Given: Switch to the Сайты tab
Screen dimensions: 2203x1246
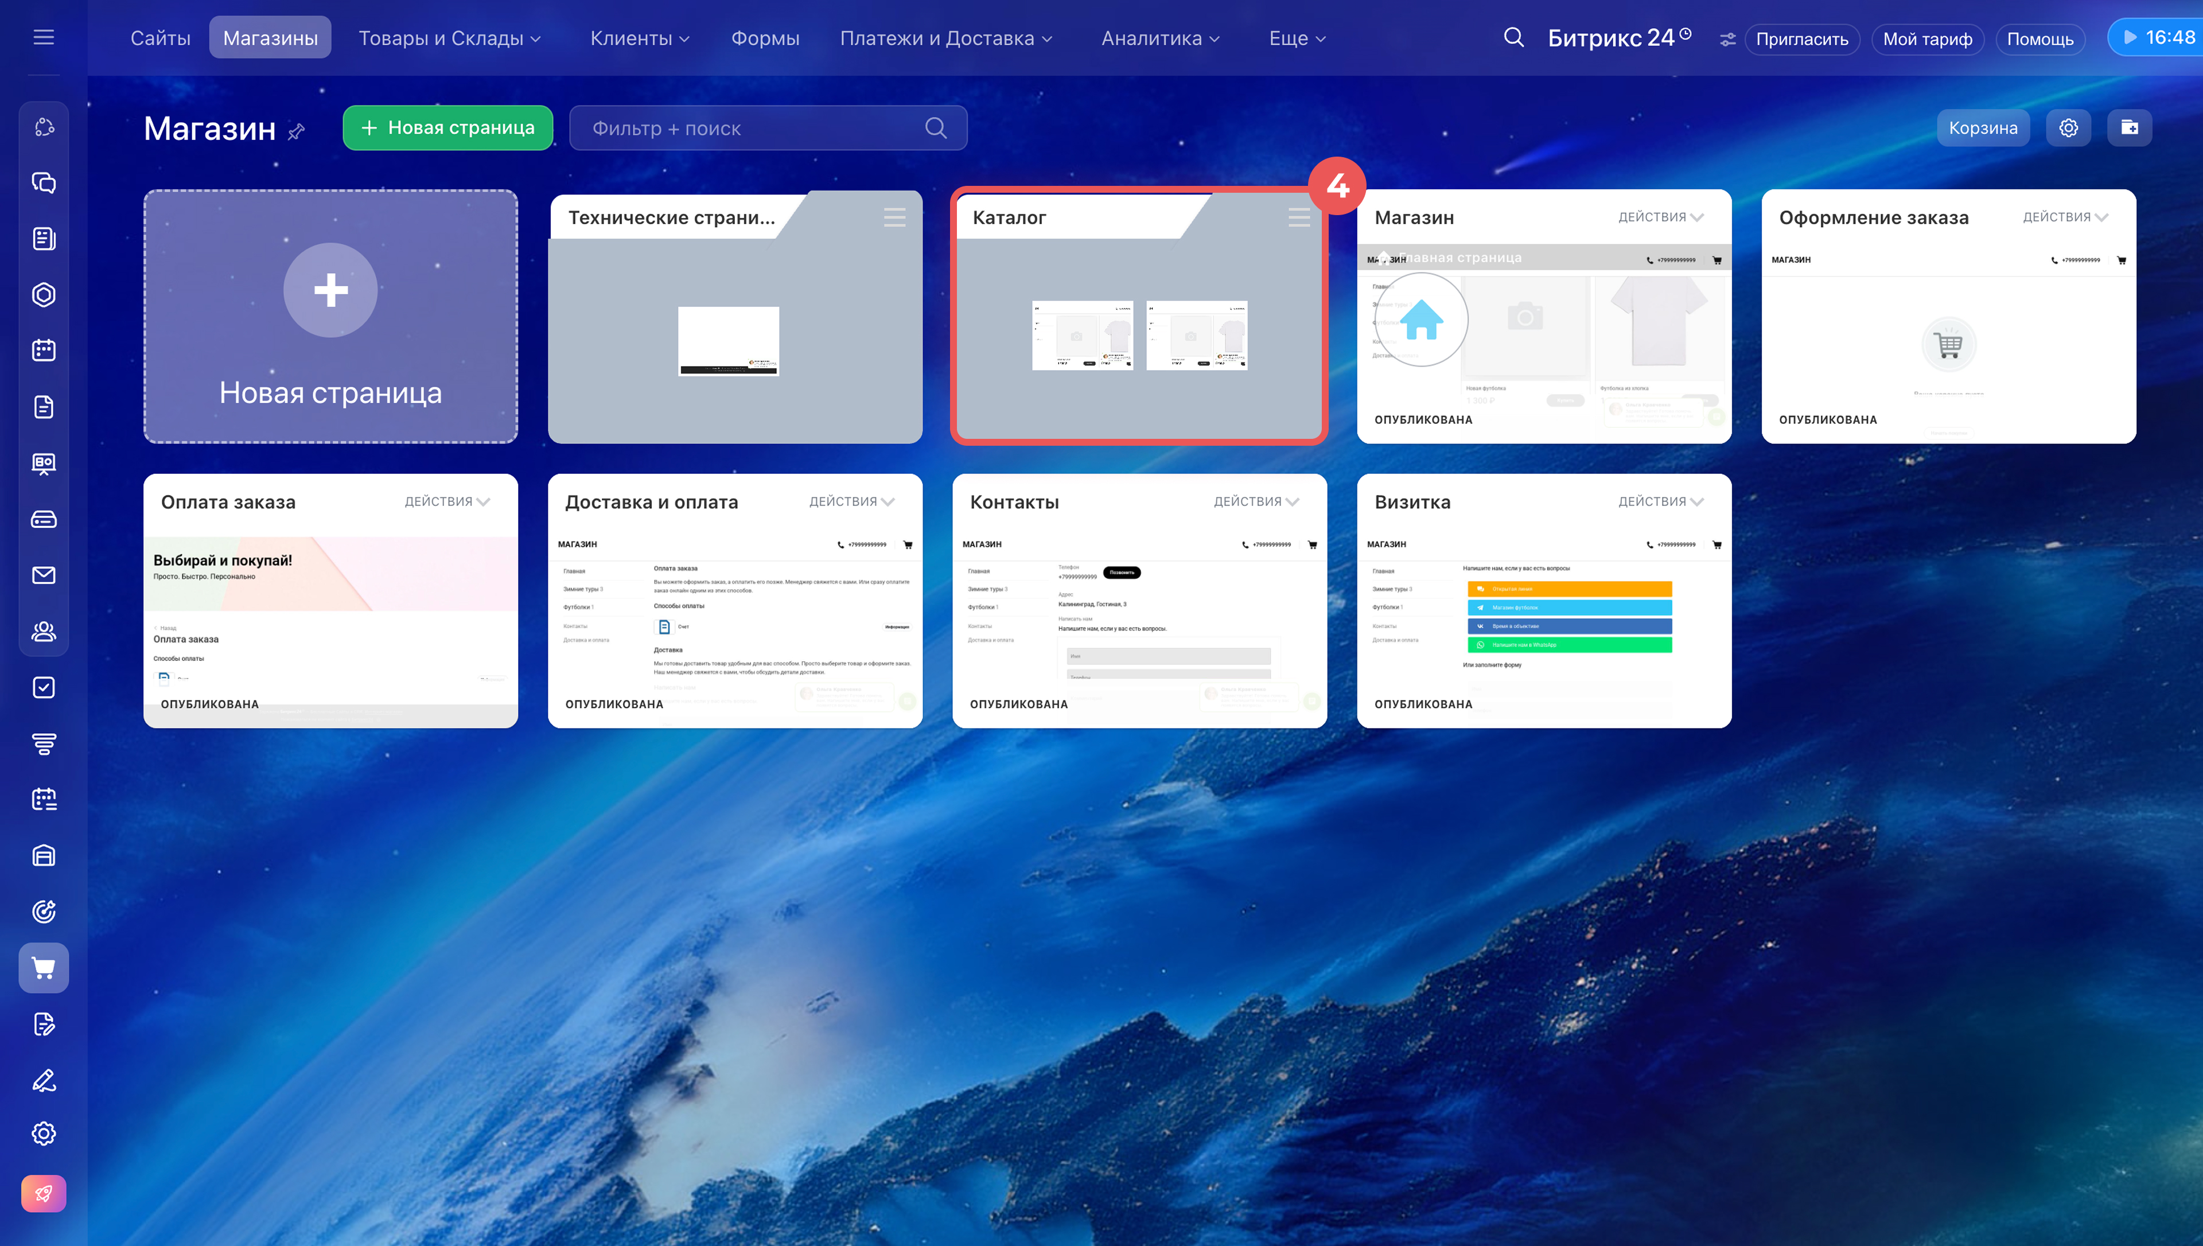Looking at the screenshot, I should pos(160,38).
